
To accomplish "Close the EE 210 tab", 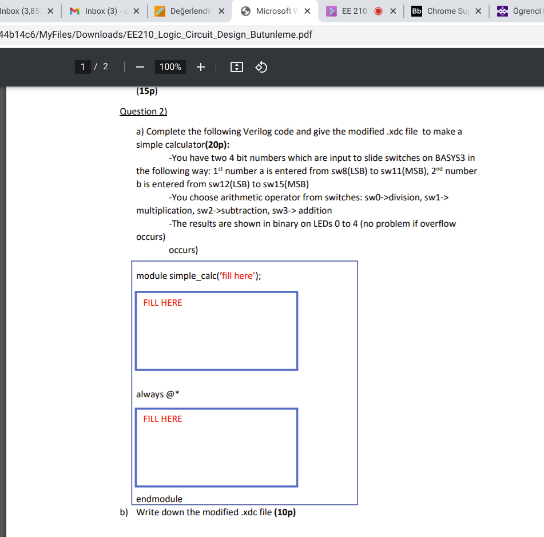I will tap(392, 11).
